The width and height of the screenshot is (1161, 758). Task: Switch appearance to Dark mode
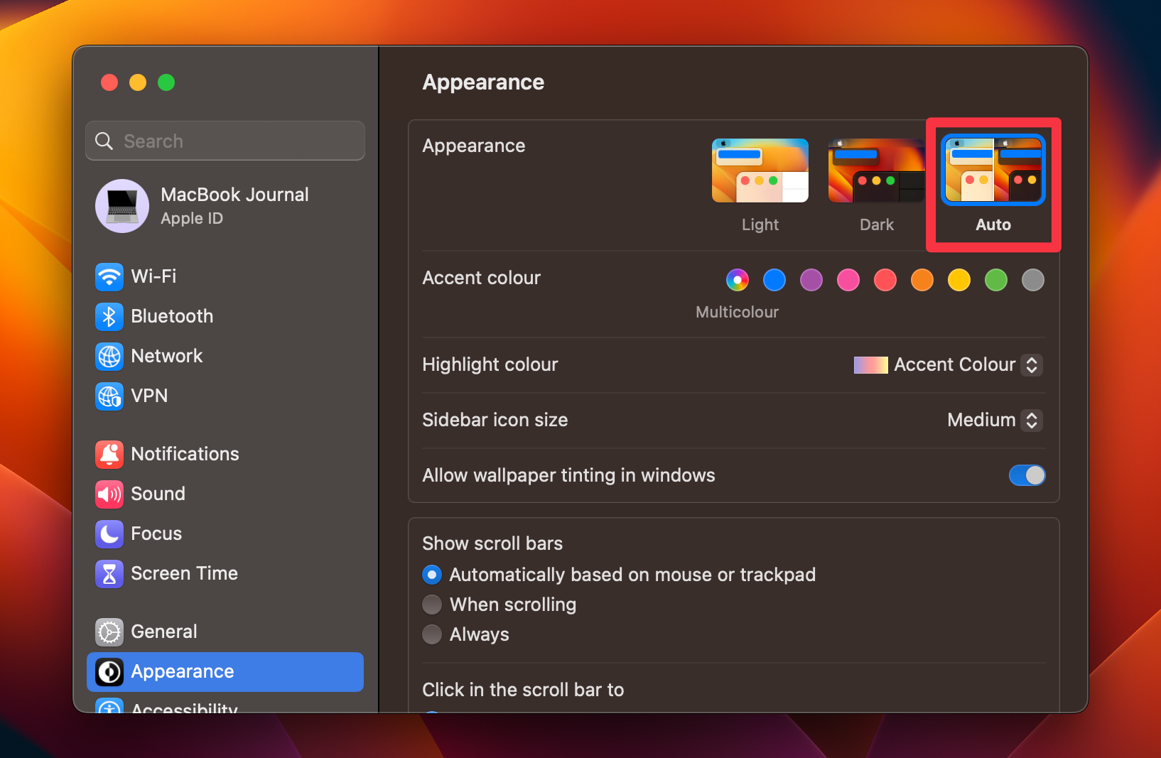pyautogui.click(x=876, y=170)
